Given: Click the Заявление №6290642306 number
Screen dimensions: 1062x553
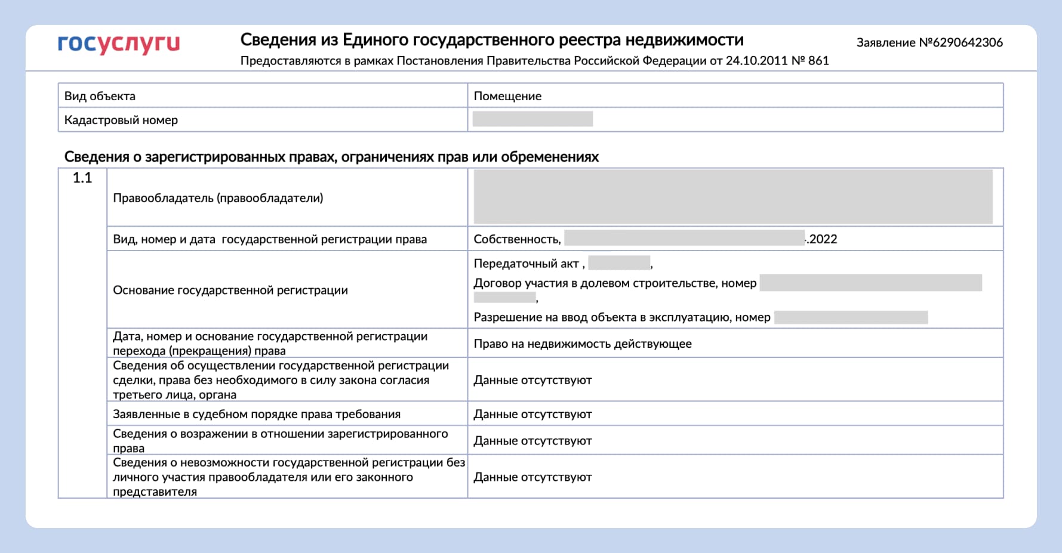Looking at the screenshot, I should tap(930, 42).
